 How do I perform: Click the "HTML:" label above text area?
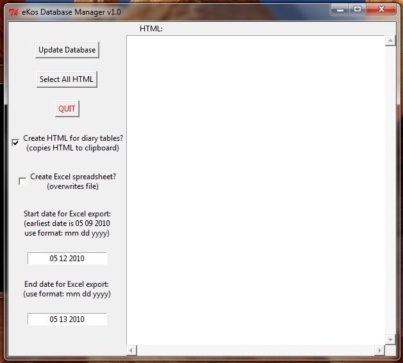pos(151,29)
